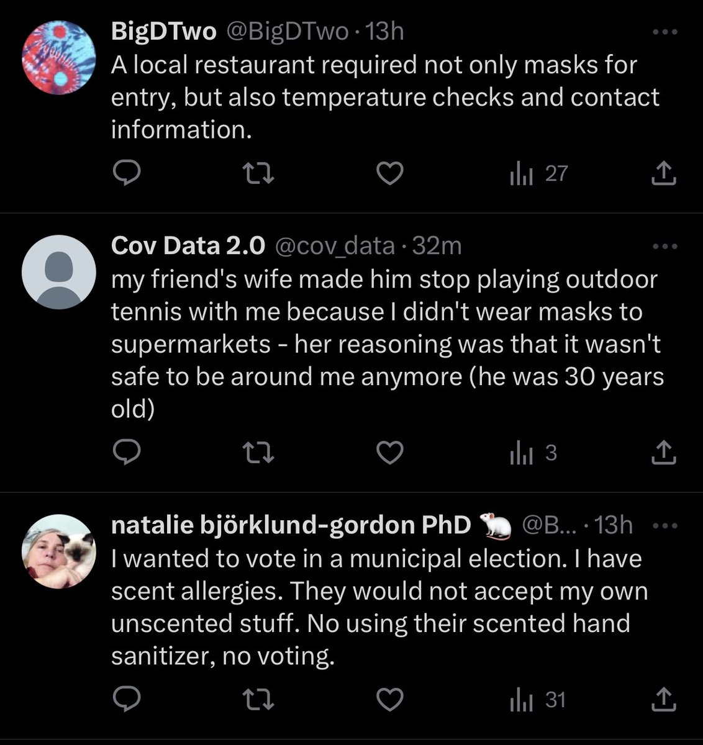The width and height of the screenshot is (703, 745).
Task: Like natalie's hand sanitizer tweet
Action: (x=391, y=700)
